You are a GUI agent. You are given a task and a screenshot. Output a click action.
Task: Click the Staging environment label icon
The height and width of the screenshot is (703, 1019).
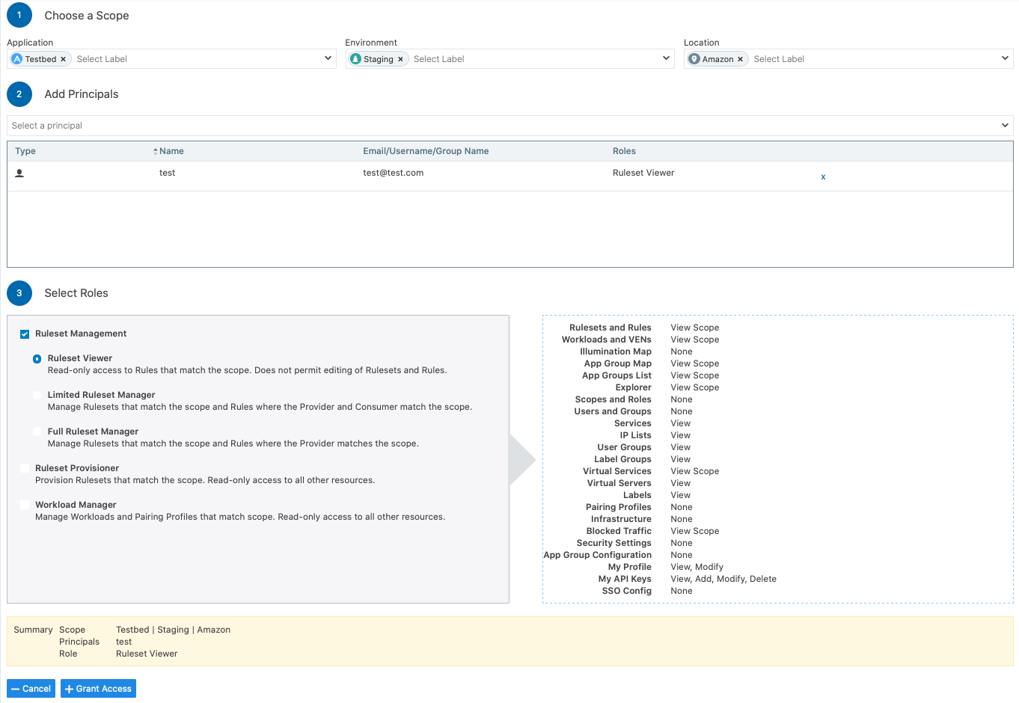point(356,59)
